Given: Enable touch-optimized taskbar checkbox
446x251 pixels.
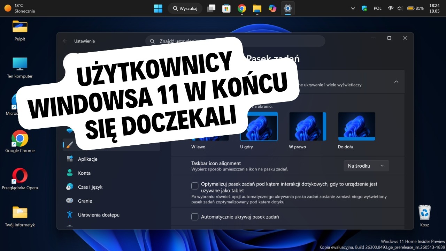Looking at the screenshot, I should coord(195,186).
